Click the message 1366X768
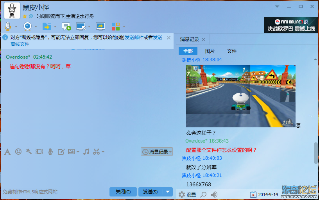This screenshot has height=200, width=319. (199, 184)
